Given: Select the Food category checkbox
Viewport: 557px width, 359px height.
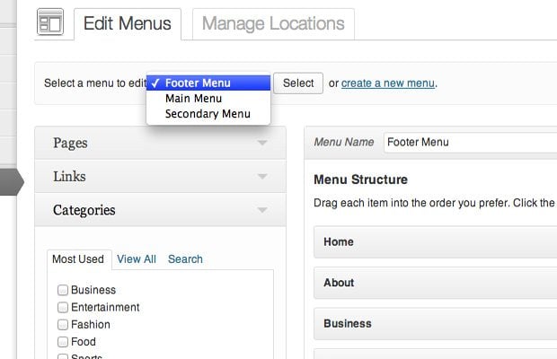Looking at the screenshot, I should point(63,341).
